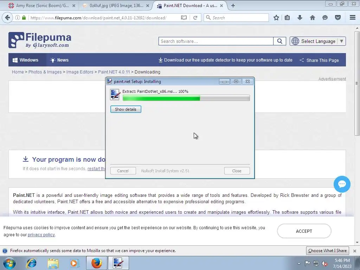Open a new tab with plus button
The image size is (360, 270).
click(233, 6)
